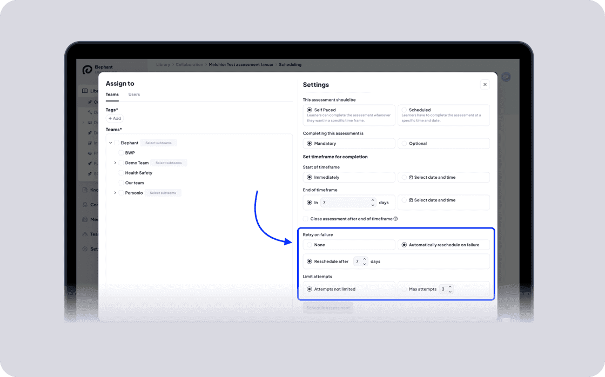Increase end-of-timeframe days with up arrow

tap(373, 200)
